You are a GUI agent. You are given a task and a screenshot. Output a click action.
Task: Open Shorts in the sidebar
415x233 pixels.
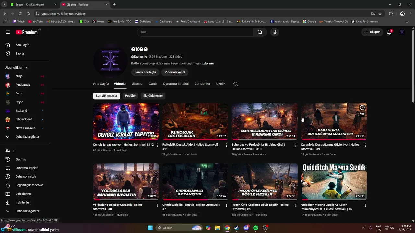25,53
